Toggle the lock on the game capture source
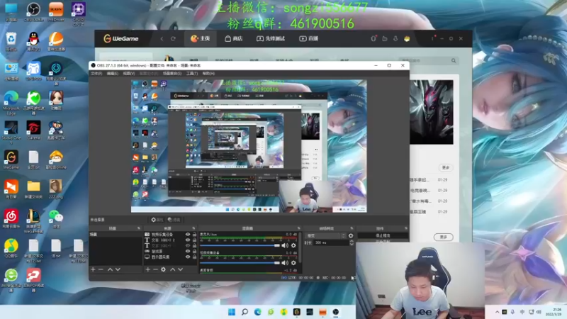This screenshot has width=567, height=319. (194, 251)
